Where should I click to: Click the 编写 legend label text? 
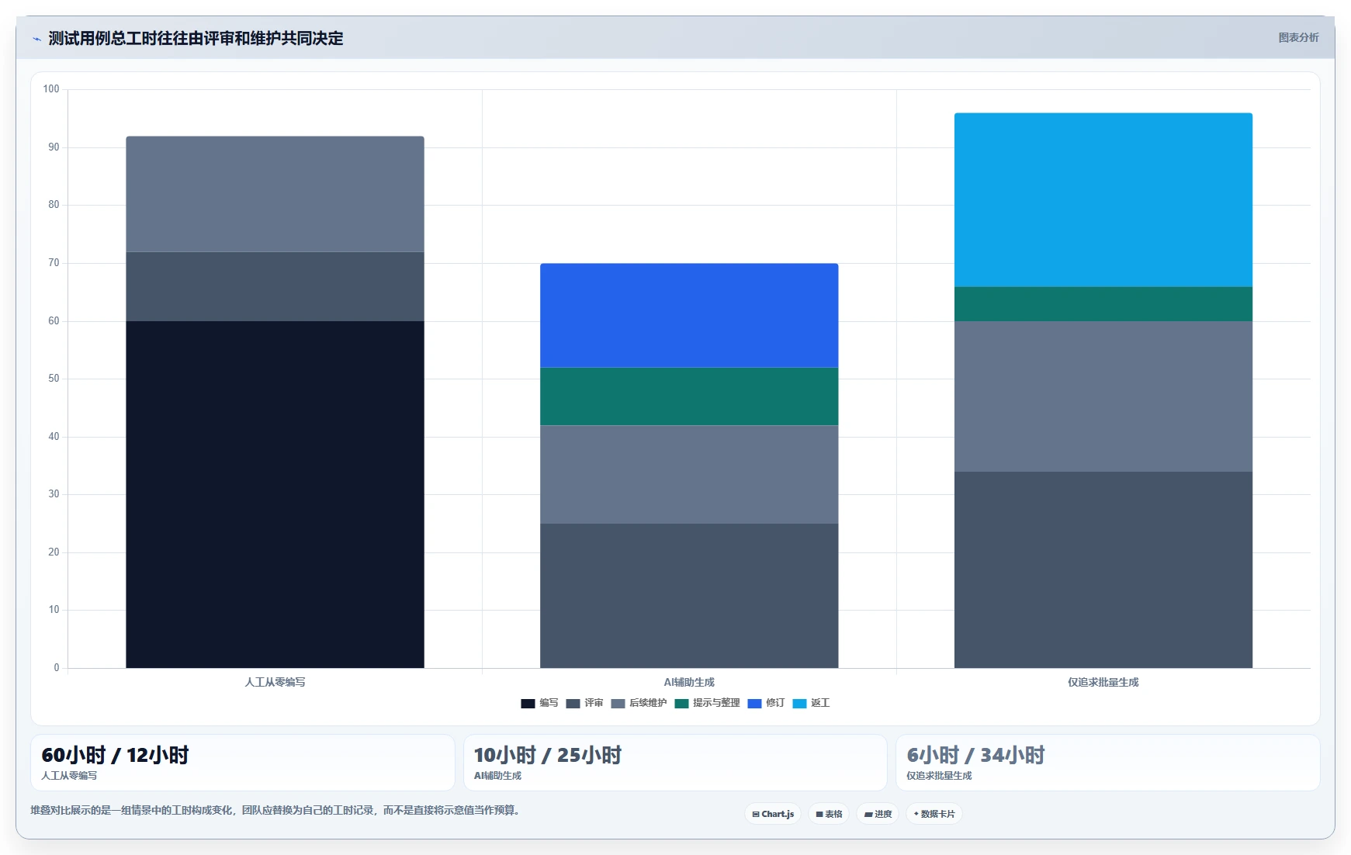click(549, 703)
